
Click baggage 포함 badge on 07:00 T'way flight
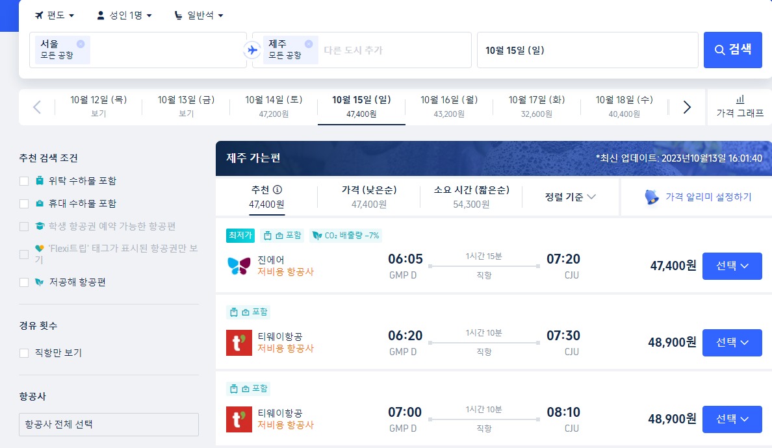click(x=248, y=388)
